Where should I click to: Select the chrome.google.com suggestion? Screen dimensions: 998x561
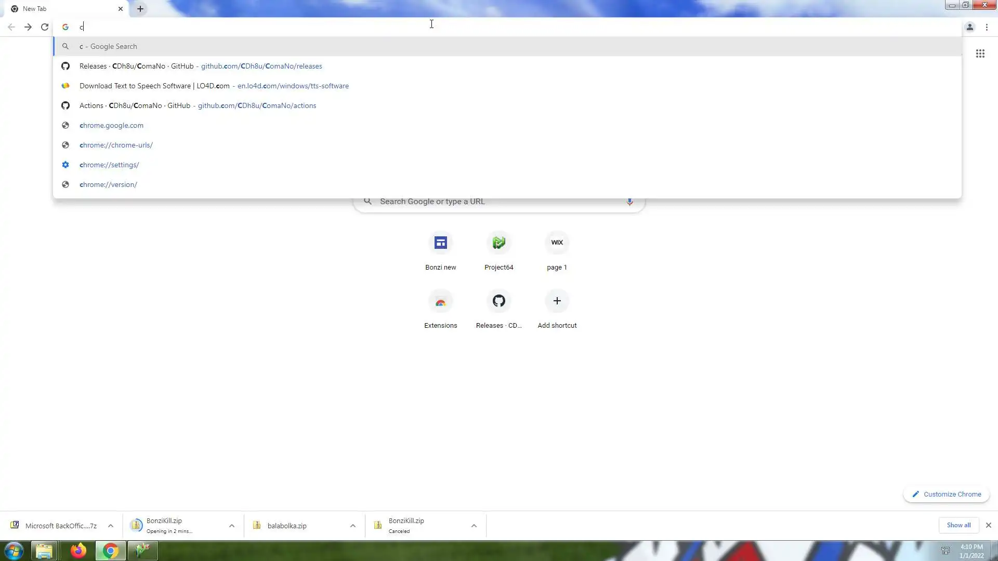tap(111, 125)
